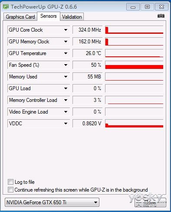Enable the Log to file checkbox
This screenshot has height=212, width=171.
coord(10,182)
